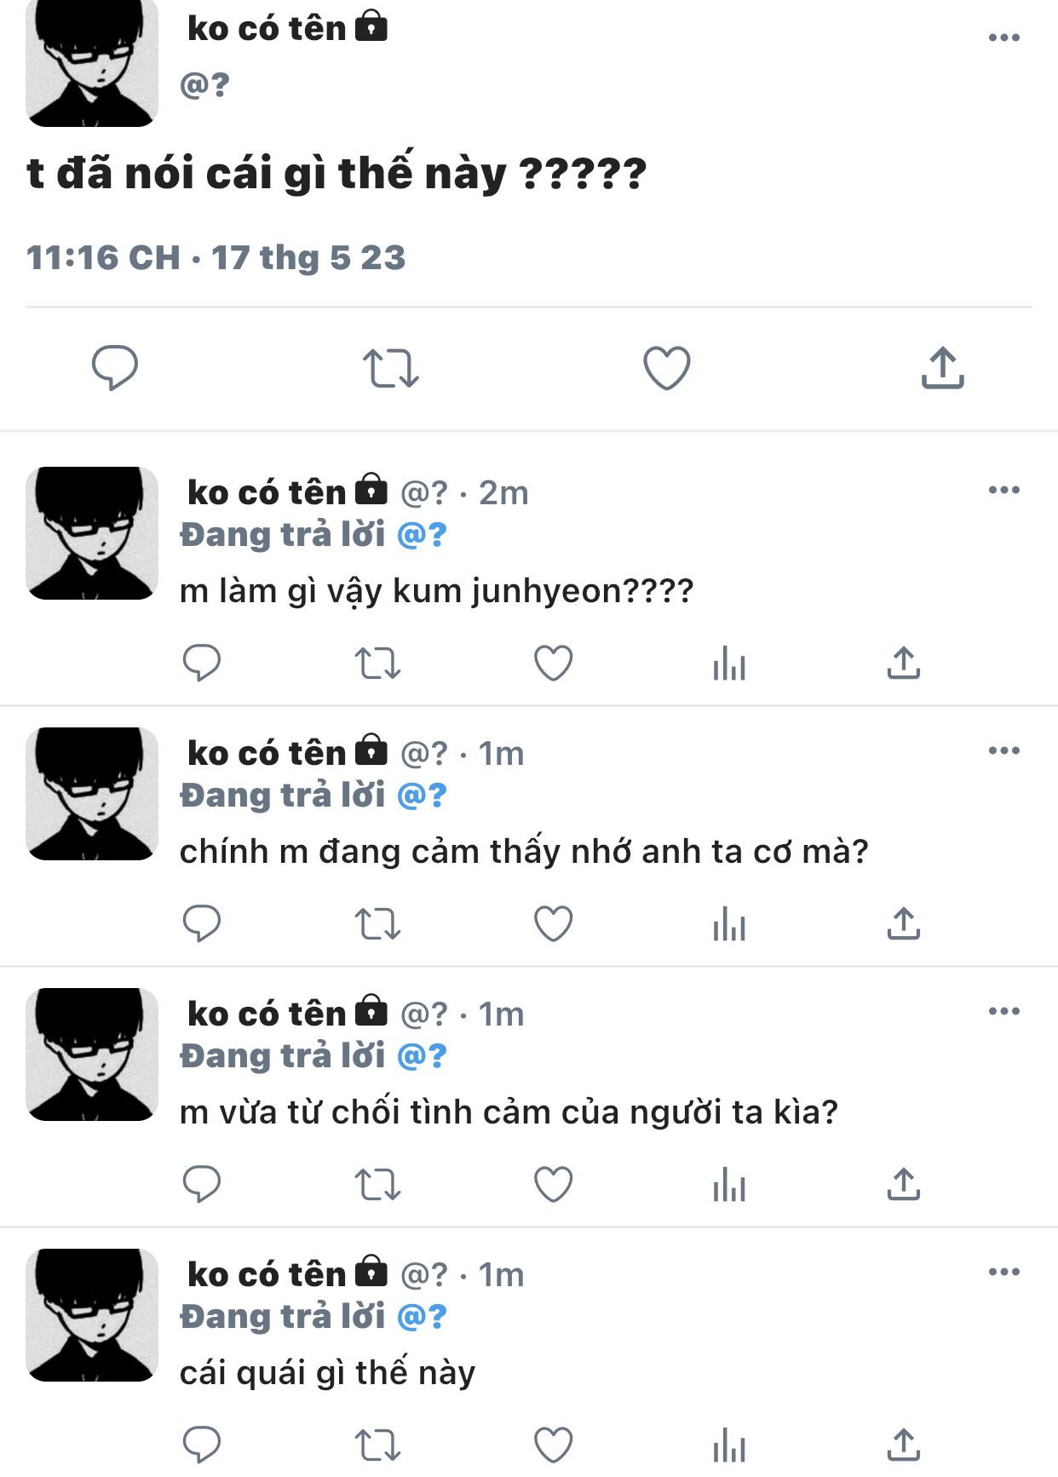Open more options on 'm vừa từ chối' reply
Image resolution: width=1058 pixels, height=1477 pixels.
point(1004,1010)
